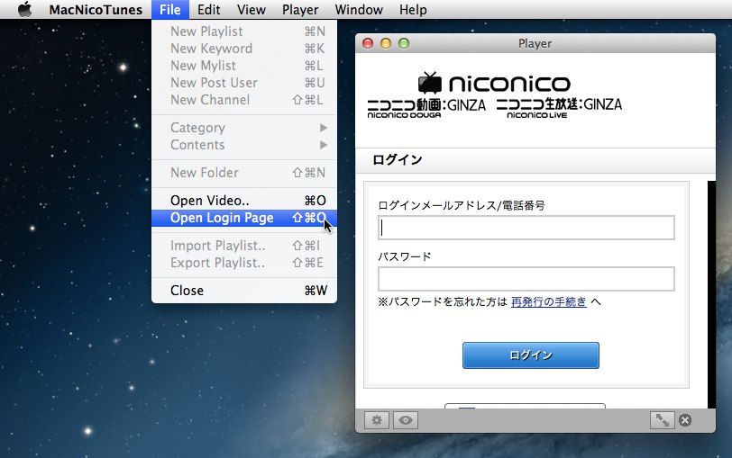Open the MacNicoTunes application menu
This screenshot has height=458, width=732.
pos(96,9)
